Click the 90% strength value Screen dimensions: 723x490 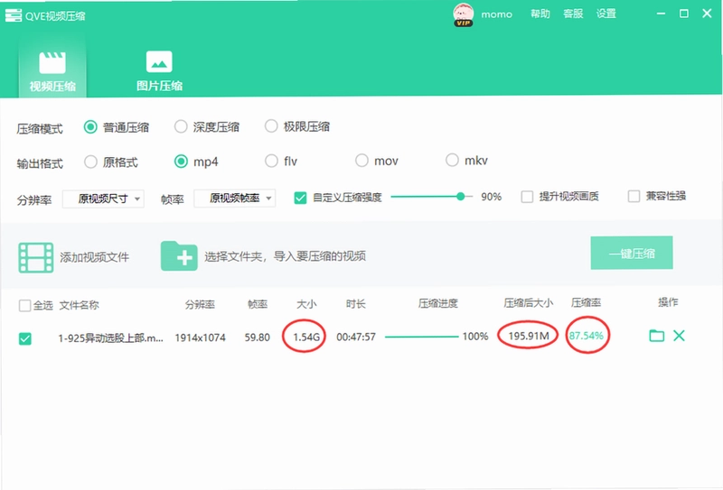pyautogui.click(x=491, y=197)
